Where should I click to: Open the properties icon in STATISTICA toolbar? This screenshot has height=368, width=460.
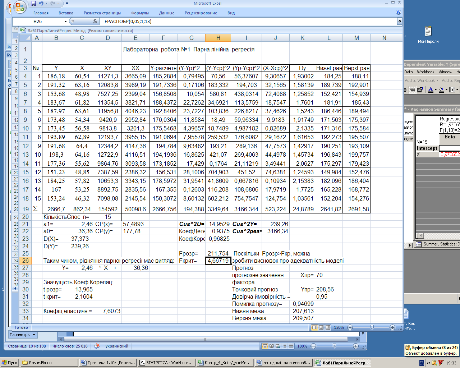pos(420,89)
